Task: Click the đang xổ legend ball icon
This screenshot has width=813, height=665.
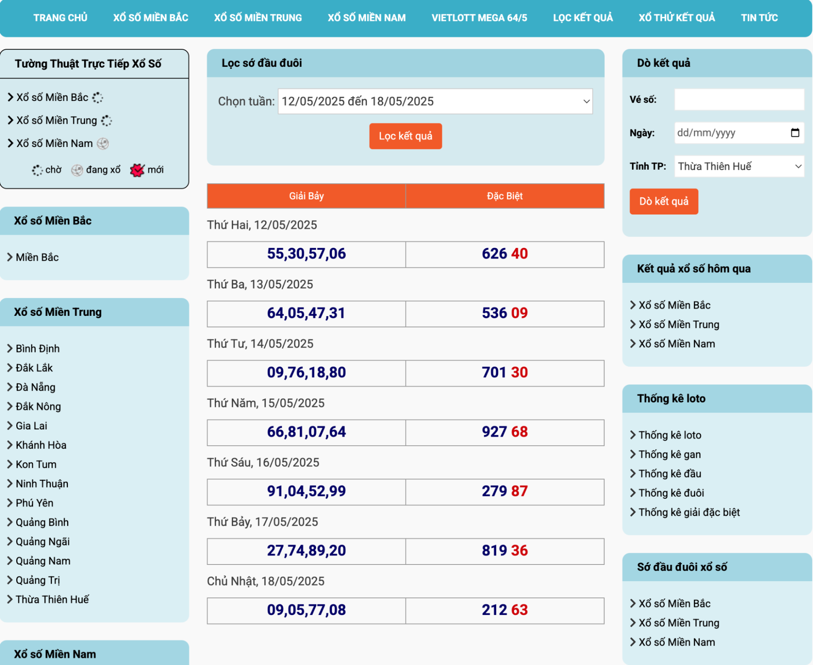Action: [x=77, y=170]
